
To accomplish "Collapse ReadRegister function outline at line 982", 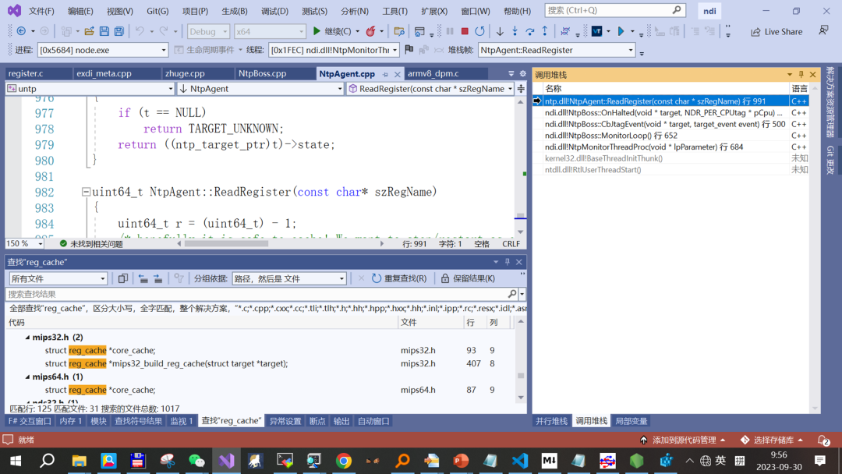I will (x=86, y=192).
